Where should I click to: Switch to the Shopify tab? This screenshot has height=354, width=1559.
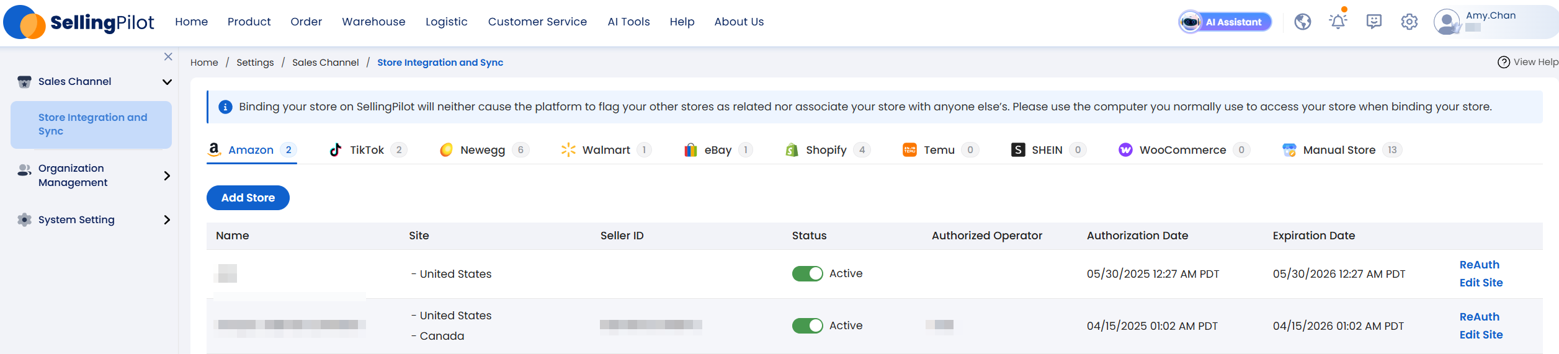(828, 150)
